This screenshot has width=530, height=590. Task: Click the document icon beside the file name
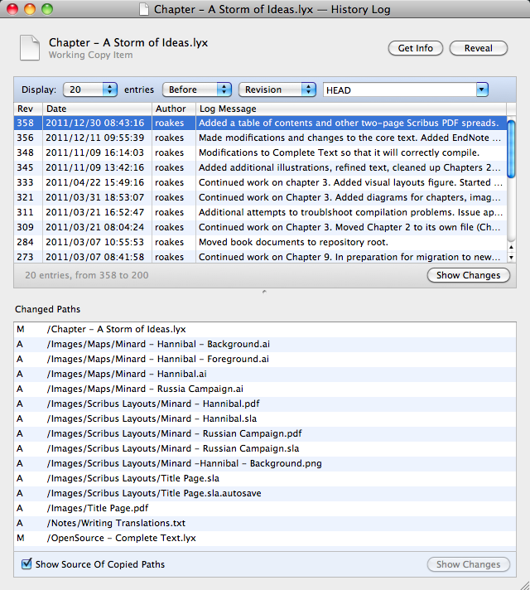(x=30, y=48)
